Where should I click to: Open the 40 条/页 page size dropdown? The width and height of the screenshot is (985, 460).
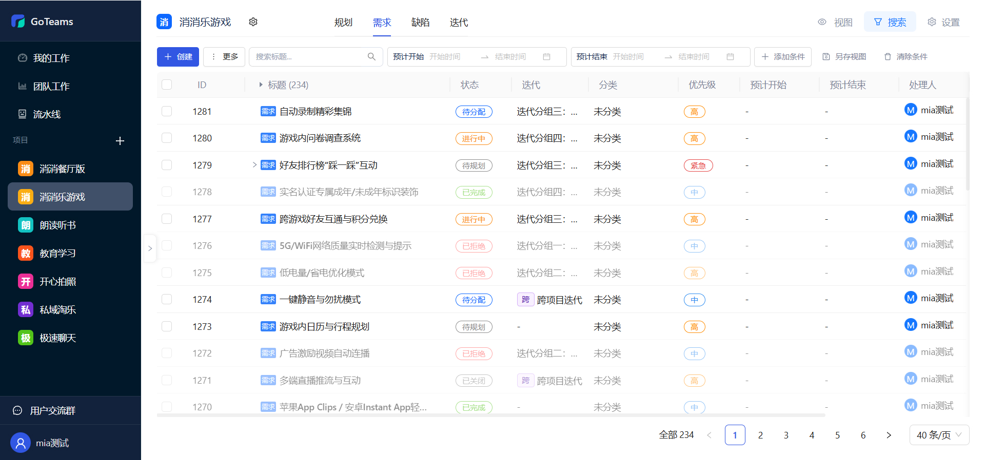939,435
